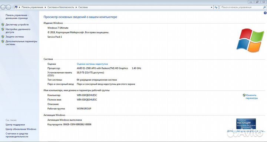Viewport: 267px width, 142px height.
Task: Open Центр обновления Windows link
Action: [21, 129]
